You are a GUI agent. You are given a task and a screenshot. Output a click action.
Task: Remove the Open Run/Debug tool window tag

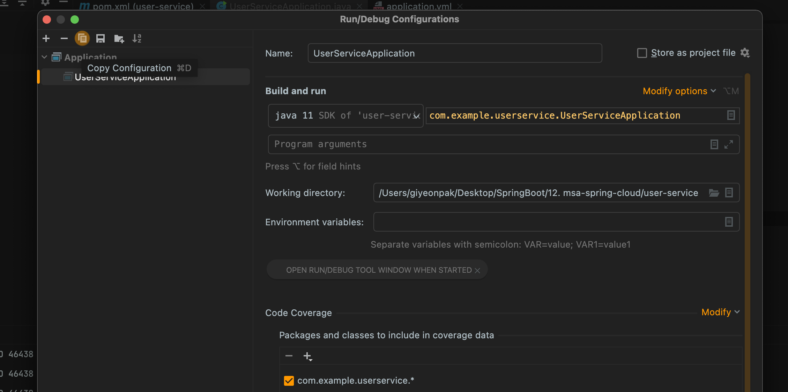pos(477,270)
